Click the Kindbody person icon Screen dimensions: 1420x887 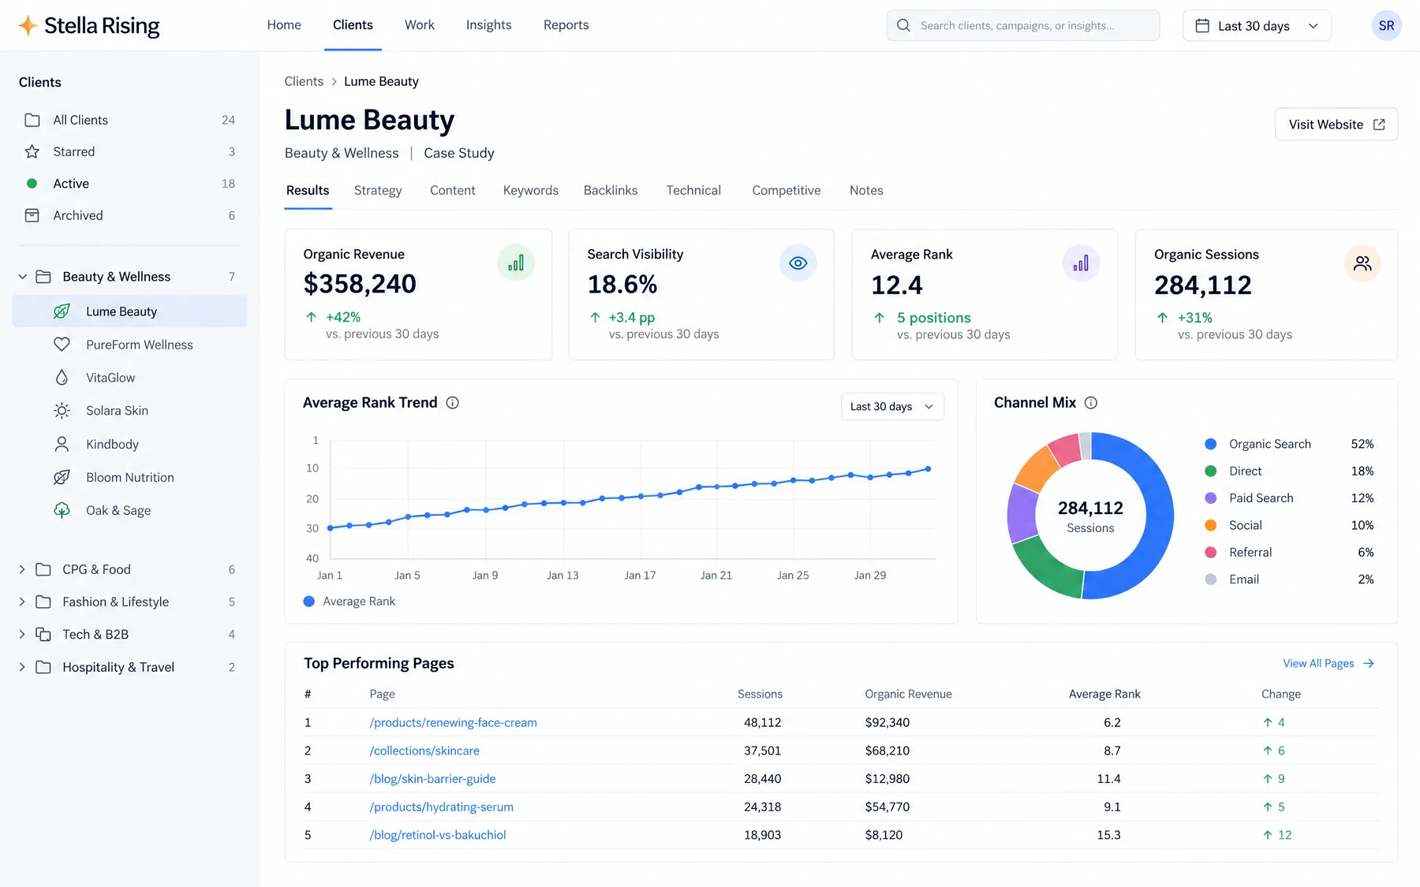(62, 444)
